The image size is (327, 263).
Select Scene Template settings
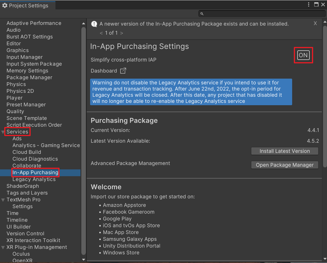(27, 118)
